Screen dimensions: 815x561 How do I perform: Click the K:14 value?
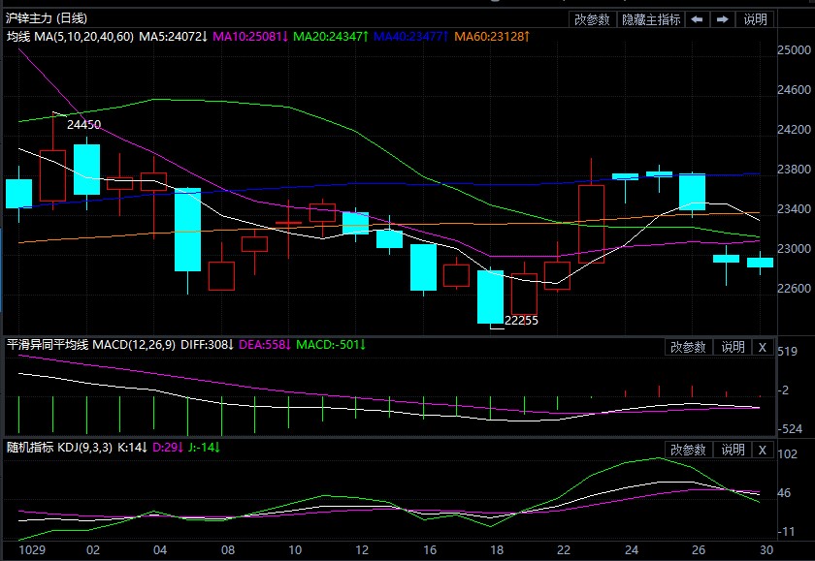133,448
